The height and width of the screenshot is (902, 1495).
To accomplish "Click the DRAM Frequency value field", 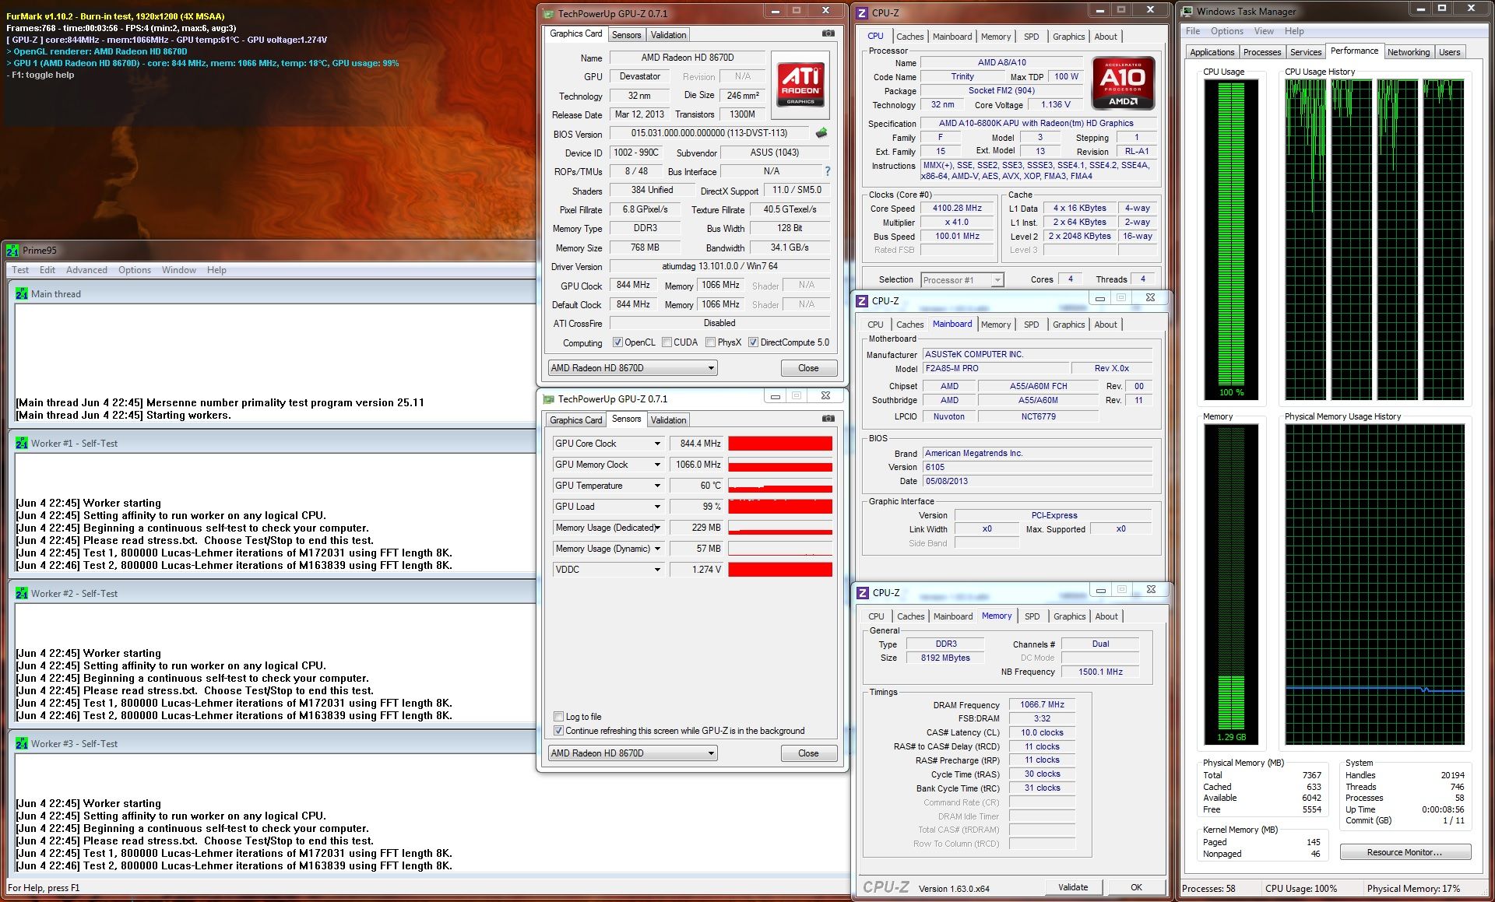I will tap(1042, 704).
